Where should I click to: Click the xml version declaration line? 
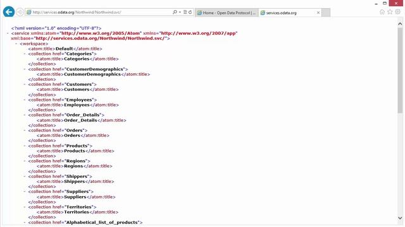click(56, 28)
